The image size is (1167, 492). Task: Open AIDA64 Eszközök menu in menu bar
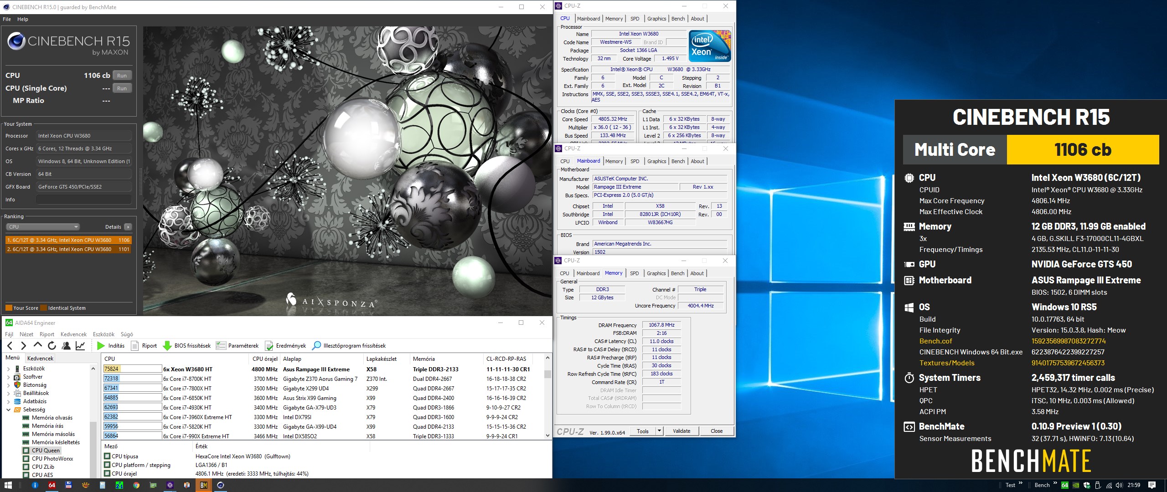[103, 334]
